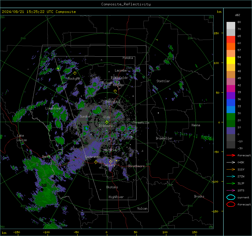Click the white 04DK arrow legend icon

click(231, 162)
